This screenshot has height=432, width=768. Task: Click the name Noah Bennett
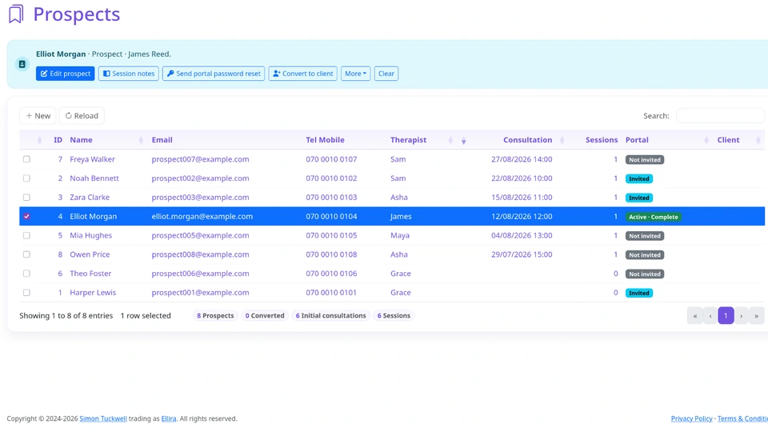(94, 178)
